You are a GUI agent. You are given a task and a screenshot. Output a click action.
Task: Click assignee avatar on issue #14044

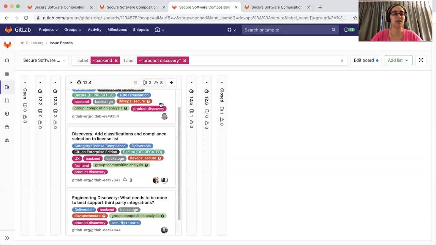(x=165, y=230)
